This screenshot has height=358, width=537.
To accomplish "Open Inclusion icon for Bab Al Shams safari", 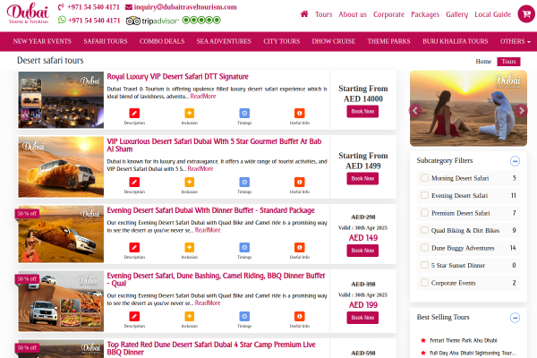I will (190, 182).
